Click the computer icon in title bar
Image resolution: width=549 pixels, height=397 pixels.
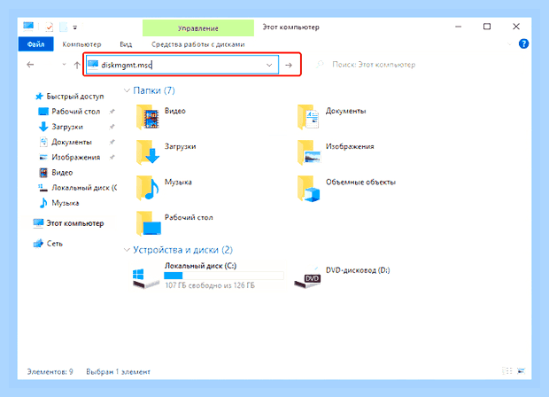tap(28, 27)
